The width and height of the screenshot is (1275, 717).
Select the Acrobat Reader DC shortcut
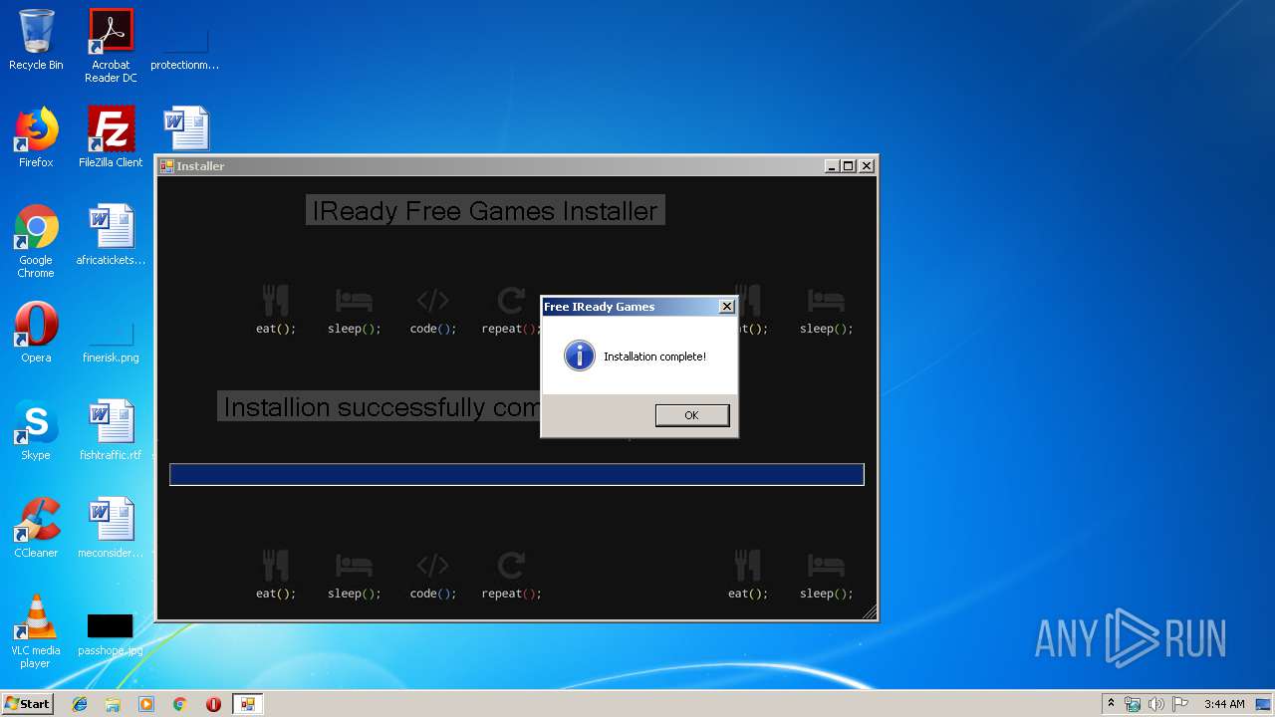pyautogui.click(x=111, y=46)
